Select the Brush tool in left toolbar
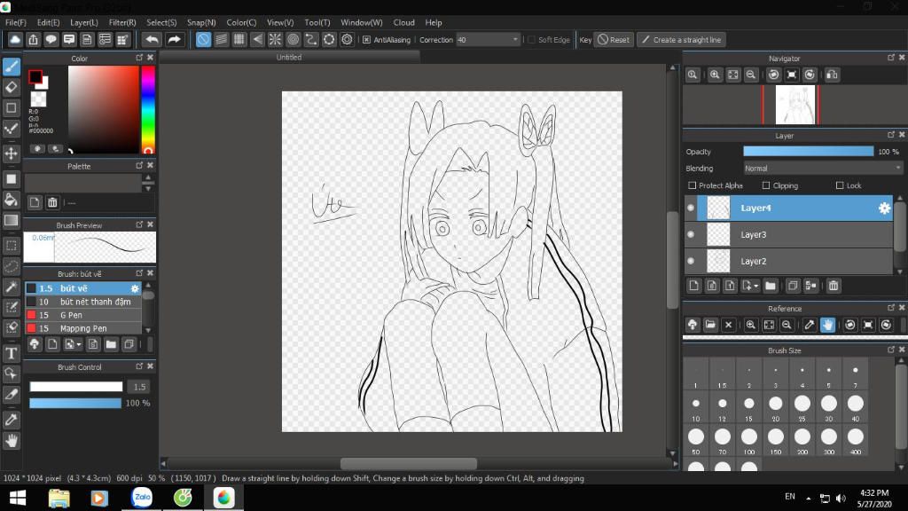This screenshot has height=511, width=908. [11, 67]
